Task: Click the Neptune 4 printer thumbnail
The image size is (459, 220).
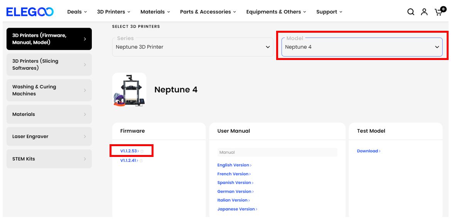Action: 129,90
